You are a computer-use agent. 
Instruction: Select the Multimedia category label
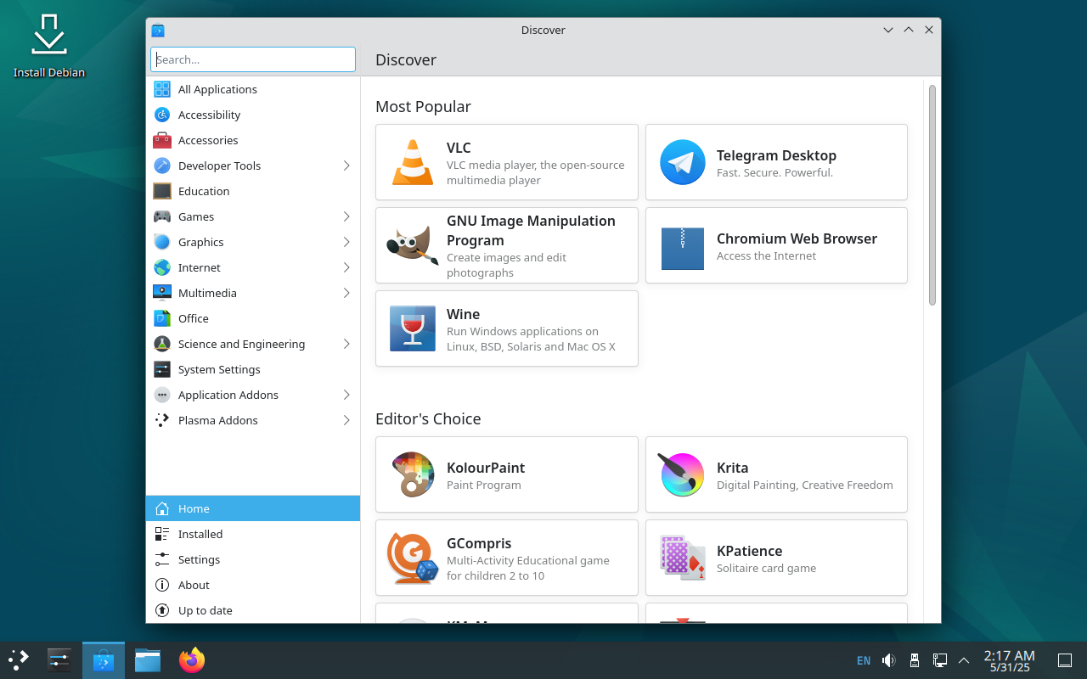207,293
